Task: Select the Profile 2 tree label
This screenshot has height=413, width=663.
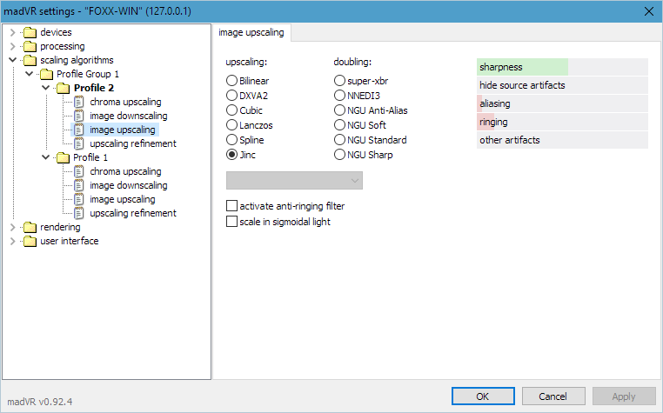Action: 94,88
